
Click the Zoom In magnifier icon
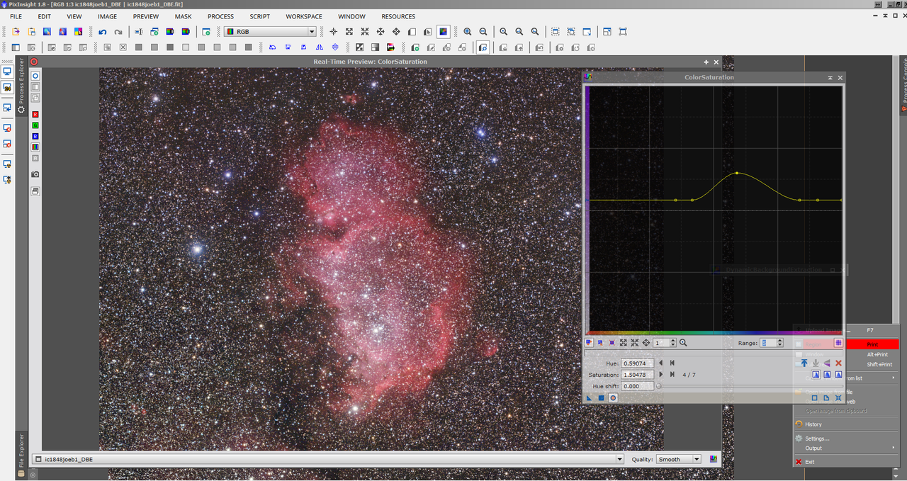(x=468, y=32)
